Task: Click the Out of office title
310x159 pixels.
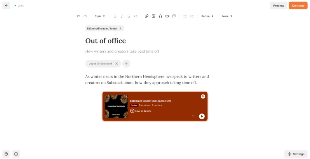Action: pyautogui.click(x=106, y=41)
